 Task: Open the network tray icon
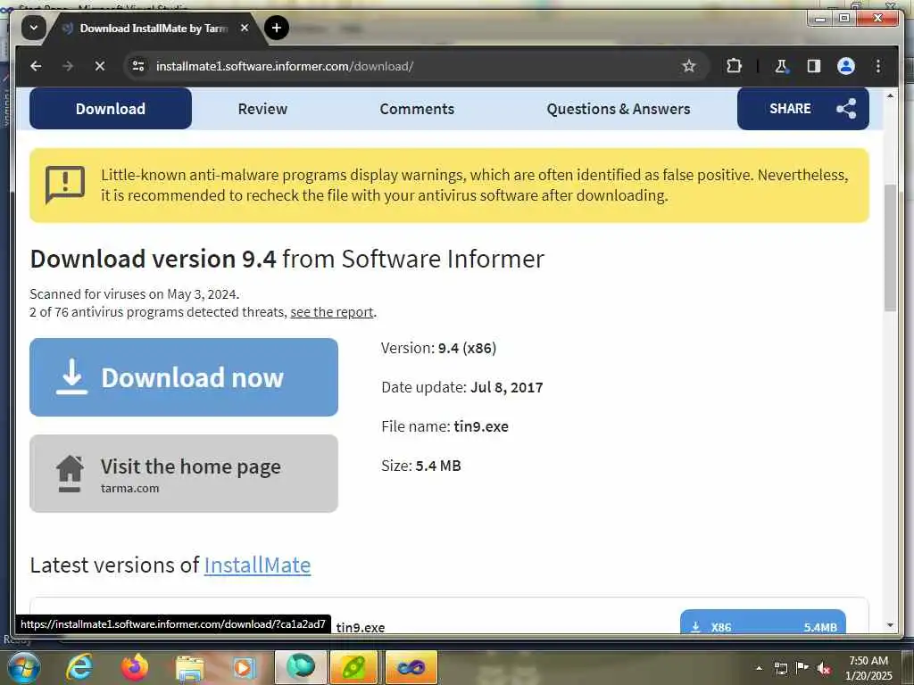point(781,668)
